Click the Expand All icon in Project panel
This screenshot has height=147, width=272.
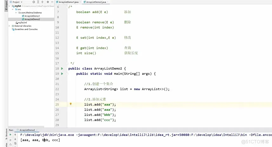pyautogui.click(x=38, y=2)
